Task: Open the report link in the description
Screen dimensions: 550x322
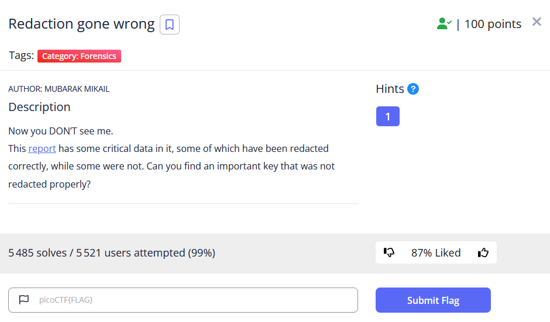Action: coord(42,148)
